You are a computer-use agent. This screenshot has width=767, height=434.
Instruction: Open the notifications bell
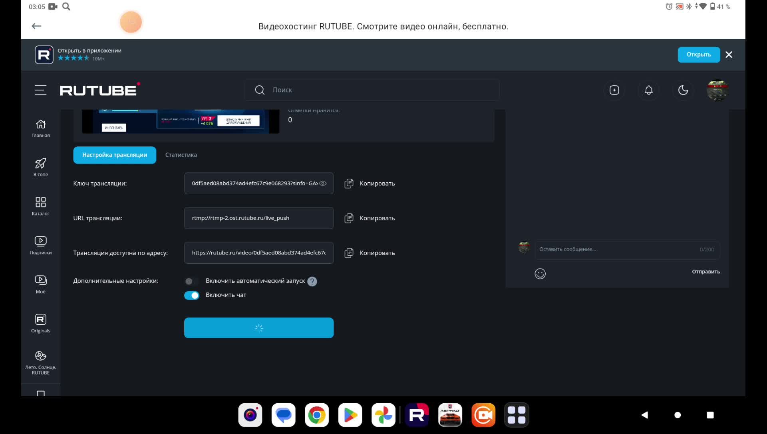tap(648, 90)
